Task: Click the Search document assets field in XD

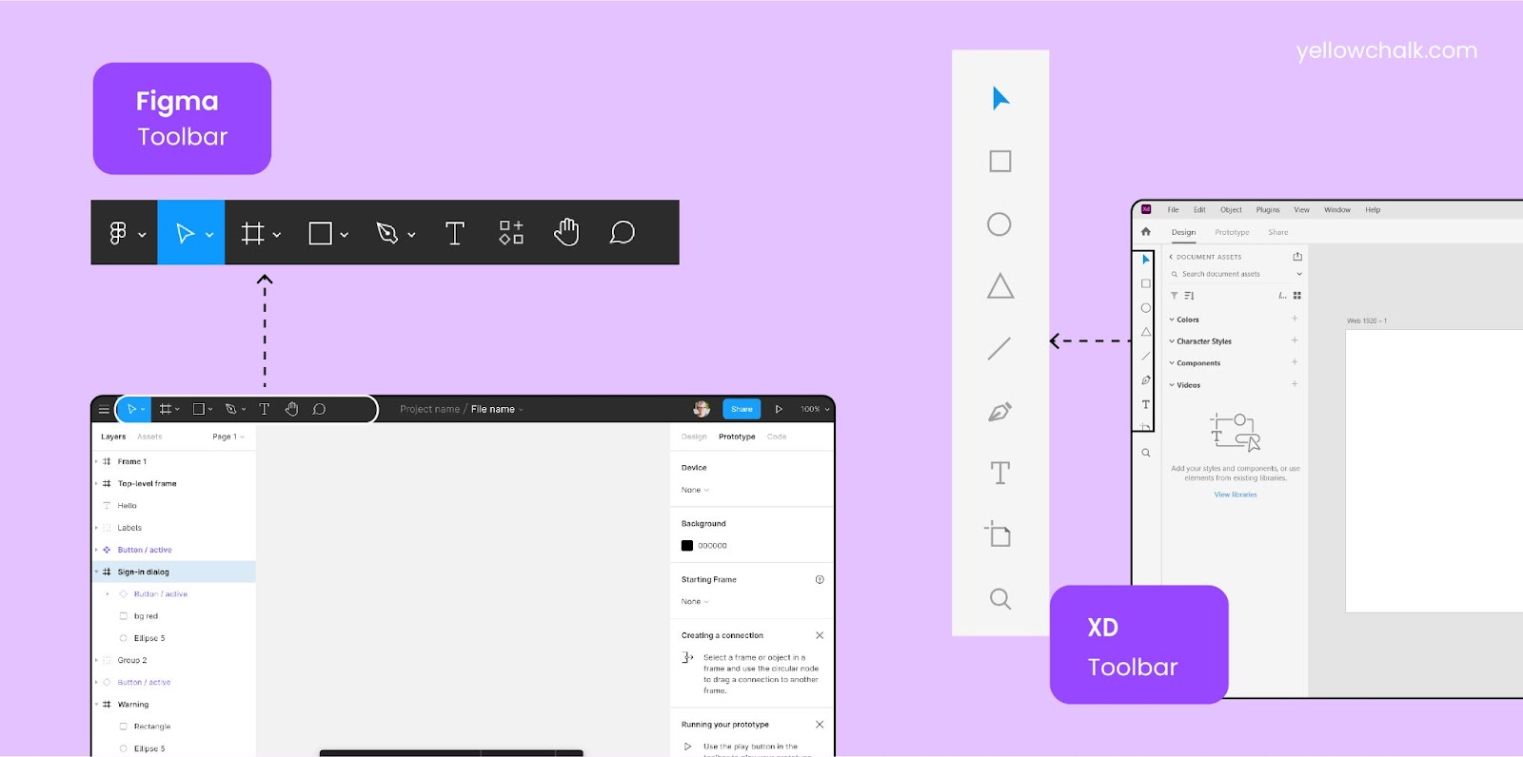Action: coord(1236,274)
